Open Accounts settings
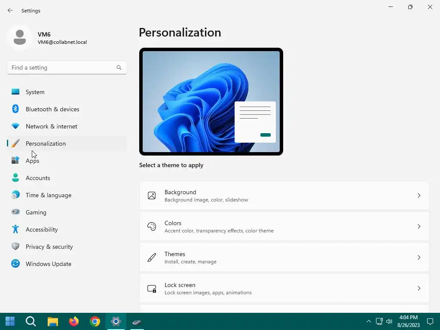 click(67, 178)
